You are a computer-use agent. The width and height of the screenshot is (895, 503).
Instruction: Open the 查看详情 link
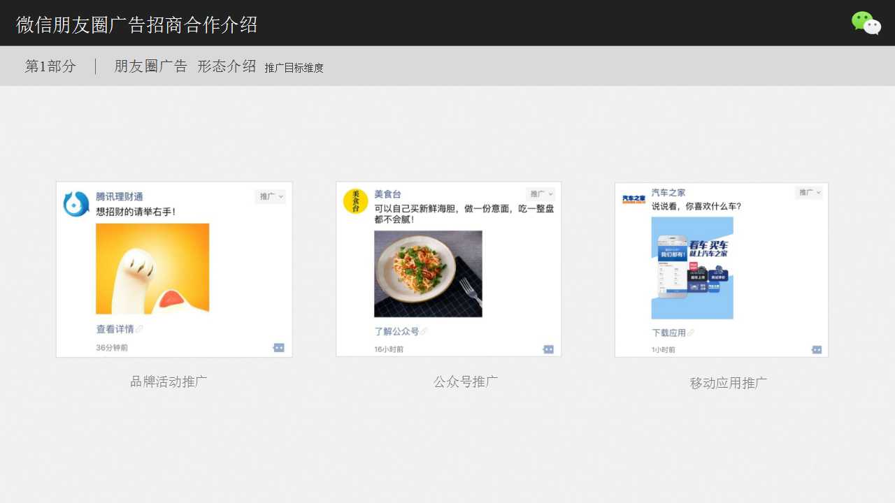[115, 329]
